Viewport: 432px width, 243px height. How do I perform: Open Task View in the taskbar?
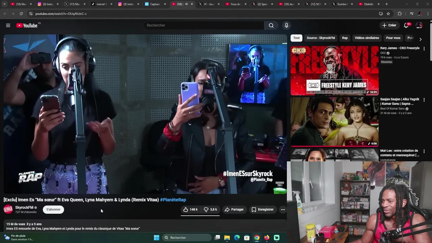(217, 238)
